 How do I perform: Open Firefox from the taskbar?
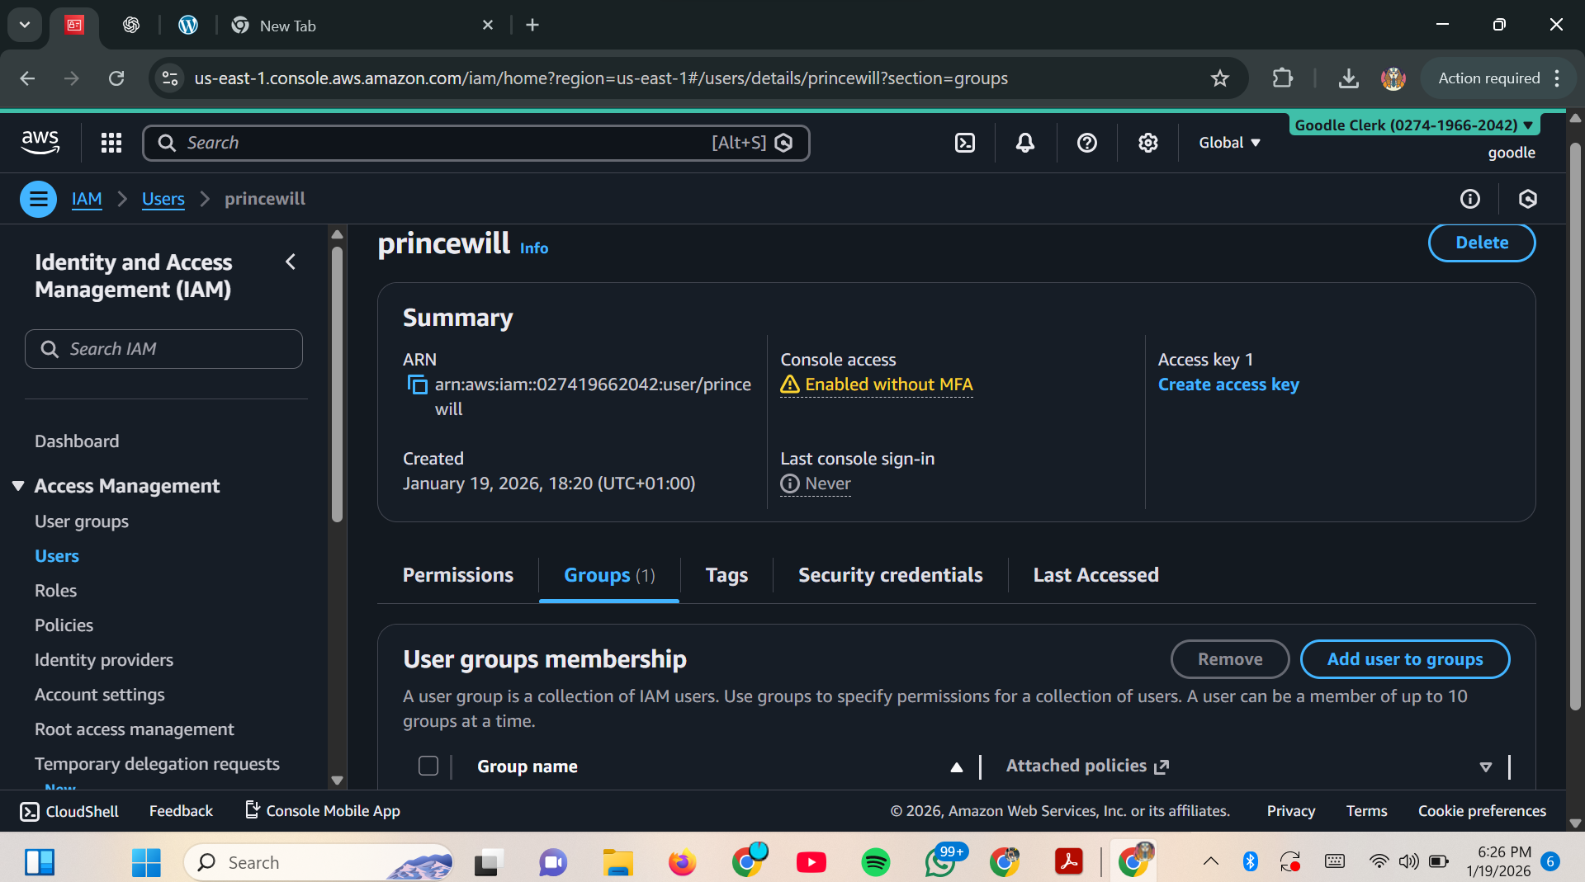pyautogui.click(x=682, y=862)
